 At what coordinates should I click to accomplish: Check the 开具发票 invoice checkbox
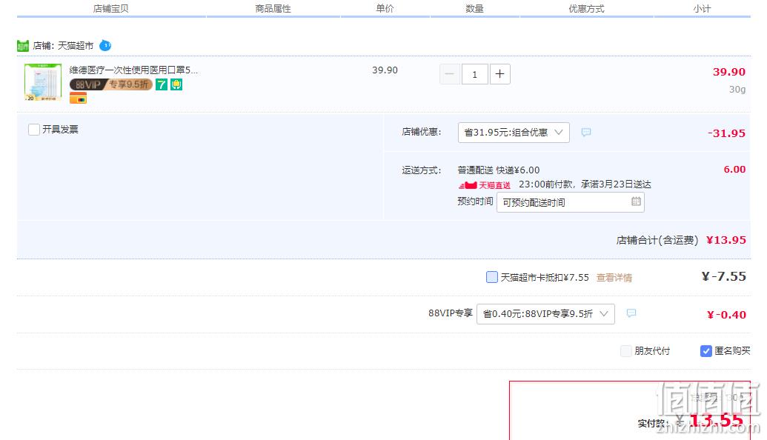(34, 130)
